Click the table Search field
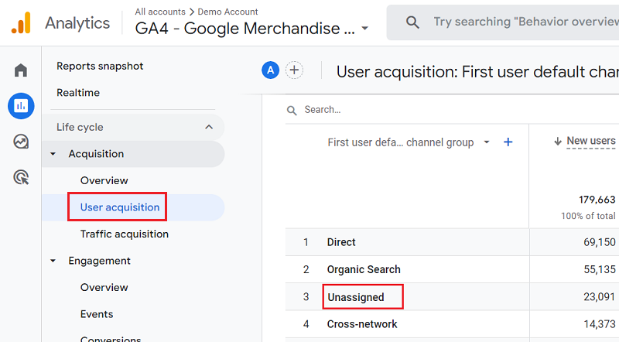This screenshot has width=619, height=342. coord(387,110)
